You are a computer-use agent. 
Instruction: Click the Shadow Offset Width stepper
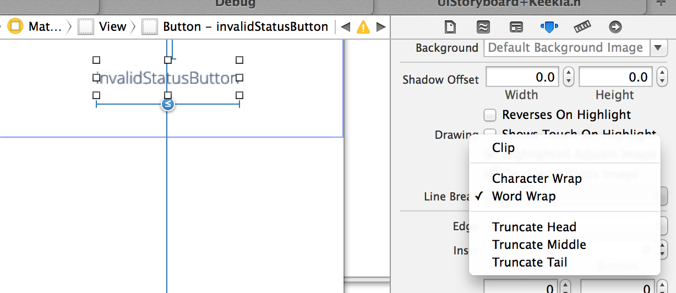pos(569,78)
